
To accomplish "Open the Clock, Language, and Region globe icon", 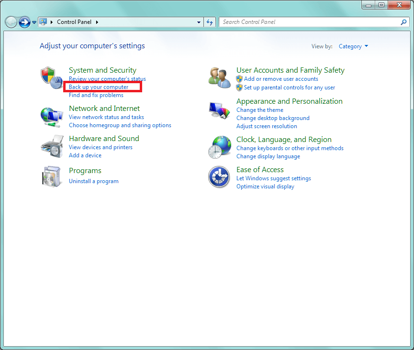I will [220, 147].
